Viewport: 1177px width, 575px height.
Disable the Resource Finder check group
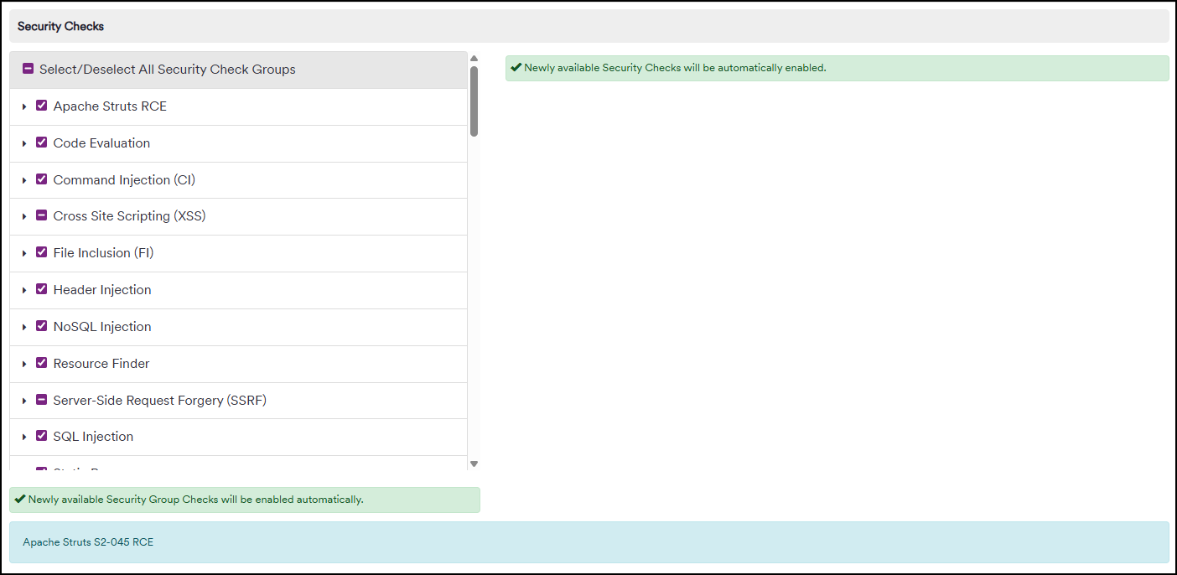tap(41, 363)
